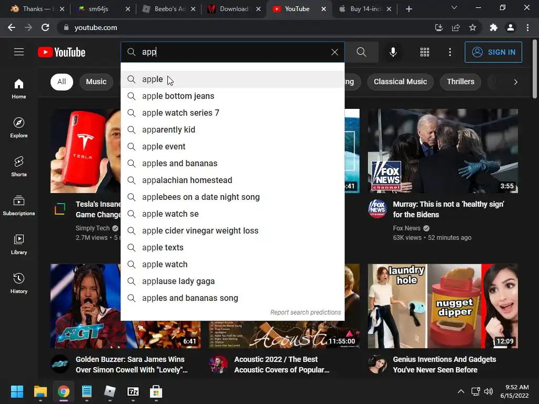
Task: Open Chrome profile icon
Action: [511, 27]
